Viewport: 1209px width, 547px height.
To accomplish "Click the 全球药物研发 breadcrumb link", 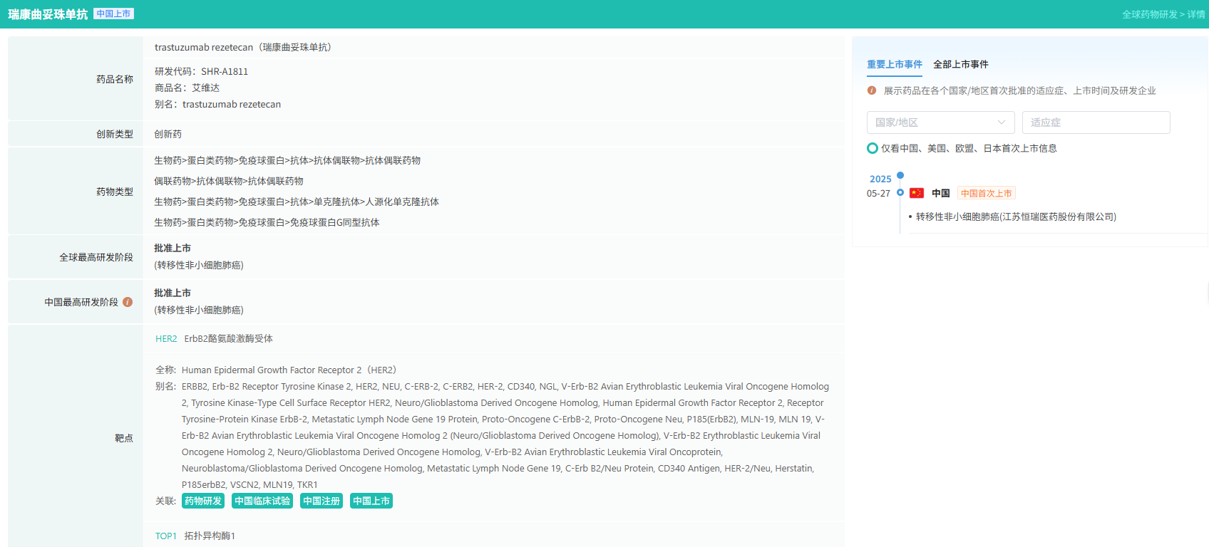I will click(1149, 14).
